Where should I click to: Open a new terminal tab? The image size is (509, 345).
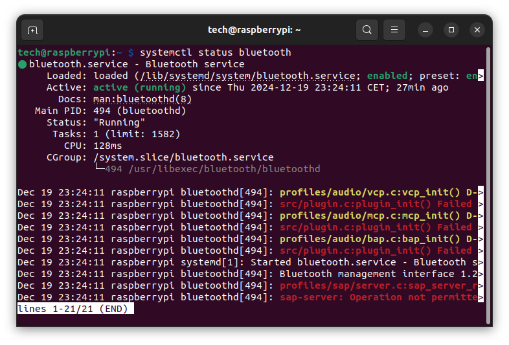coord(32,30)
